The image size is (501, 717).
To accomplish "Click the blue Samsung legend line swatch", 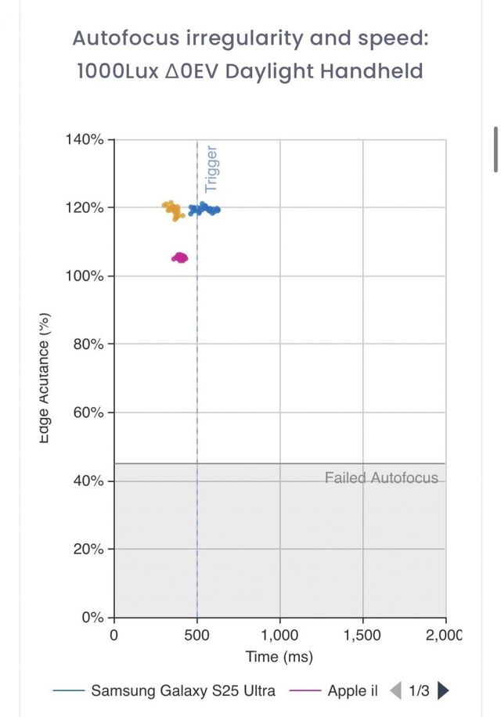I will (69, 691).
